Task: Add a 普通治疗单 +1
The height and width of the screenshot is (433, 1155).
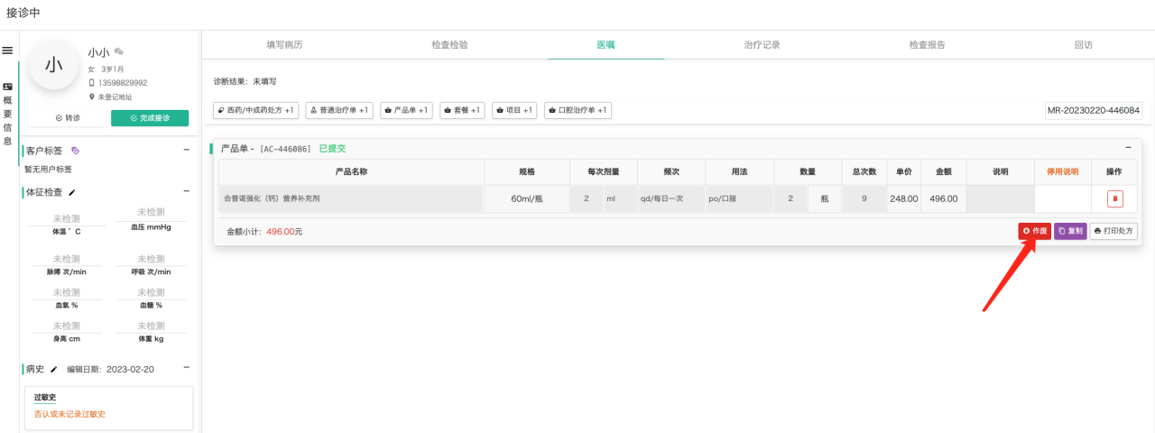Action: [x=339, y=110]
